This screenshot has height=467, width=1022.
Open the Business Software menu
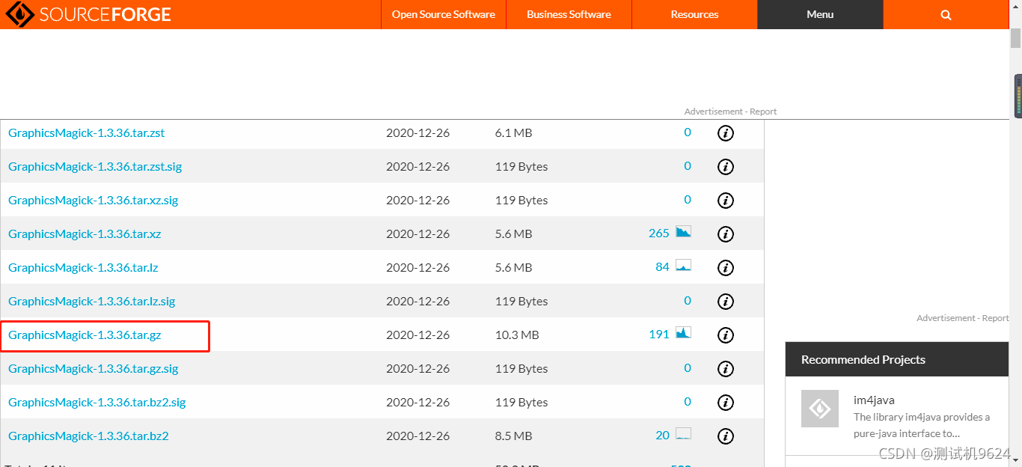coord(569,14)
